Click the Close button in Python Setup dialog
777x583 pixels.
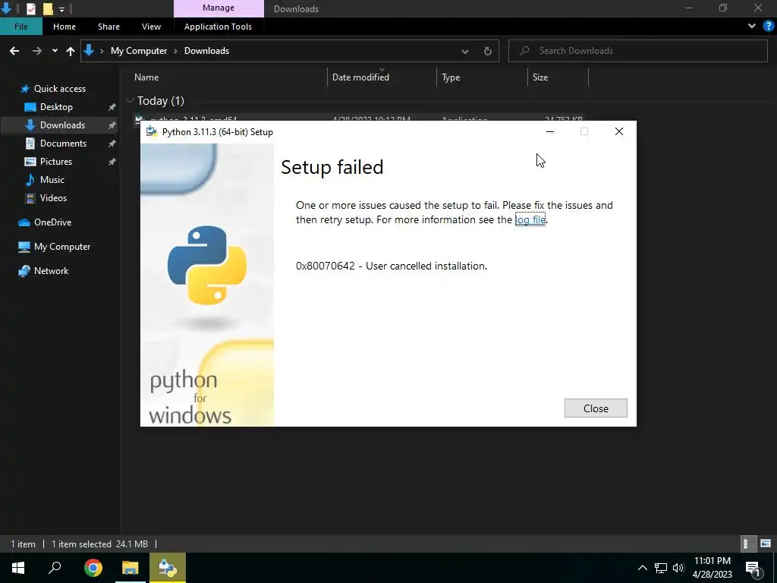click(596, 408)
